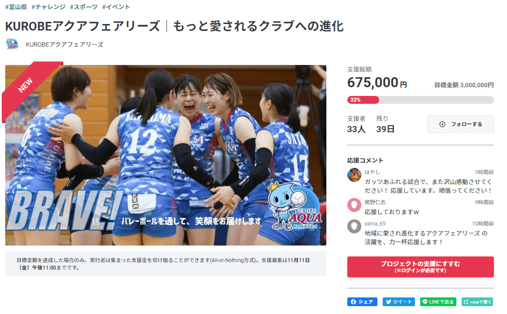
Task: Follow the project with the フォローする button
Action: (x=460, y=124)
